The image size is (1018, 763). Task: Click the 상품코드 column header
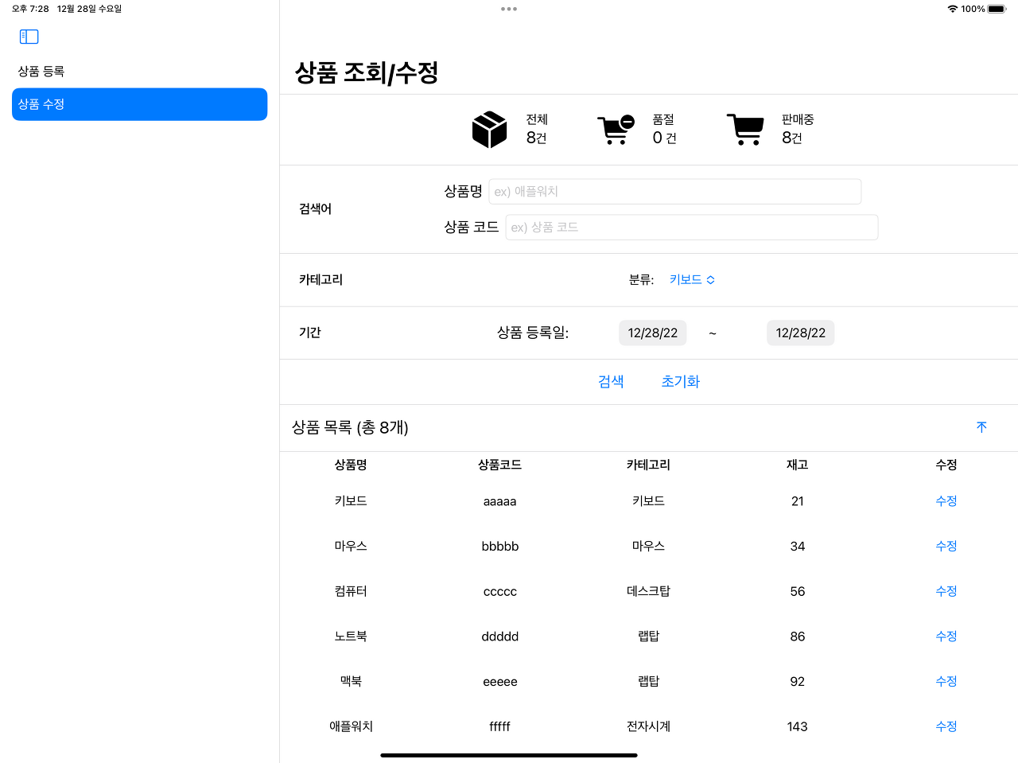499,465
